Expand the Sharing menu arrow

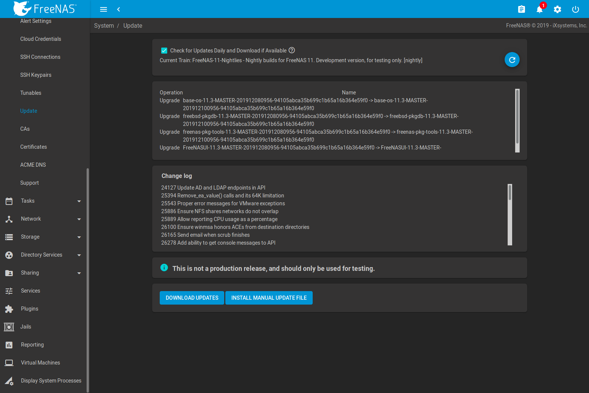coord(79,273)
